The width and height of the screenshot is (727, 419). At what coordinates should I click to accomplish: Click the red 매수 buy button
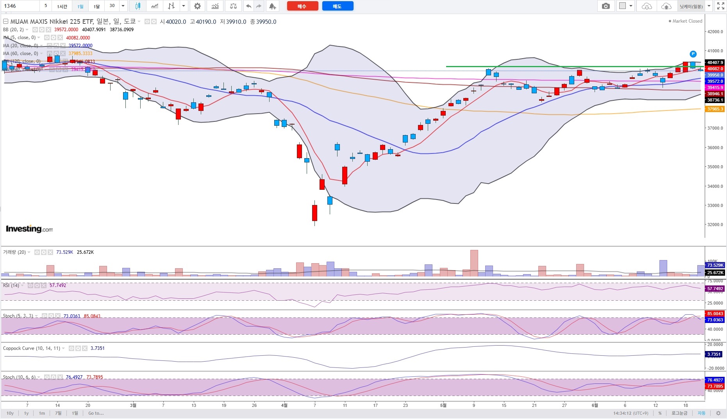click(x=302, y=6)
